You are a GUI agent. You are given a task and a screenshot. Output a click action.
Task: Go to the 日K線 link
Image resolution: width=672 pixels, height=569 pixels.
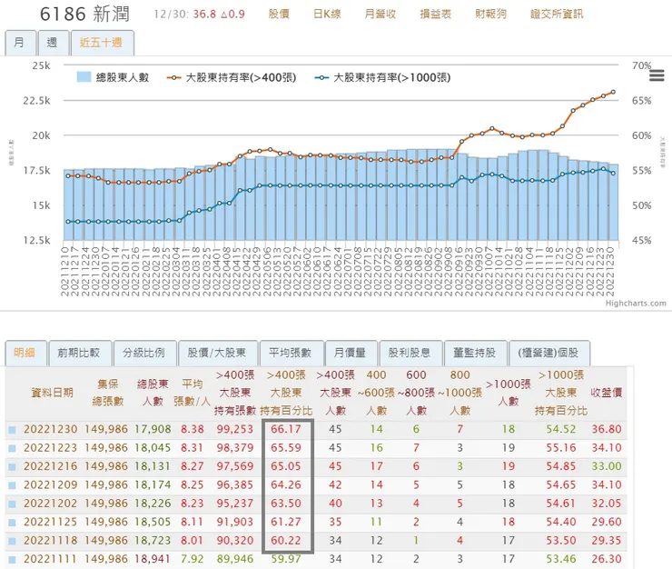click(328, 15)
